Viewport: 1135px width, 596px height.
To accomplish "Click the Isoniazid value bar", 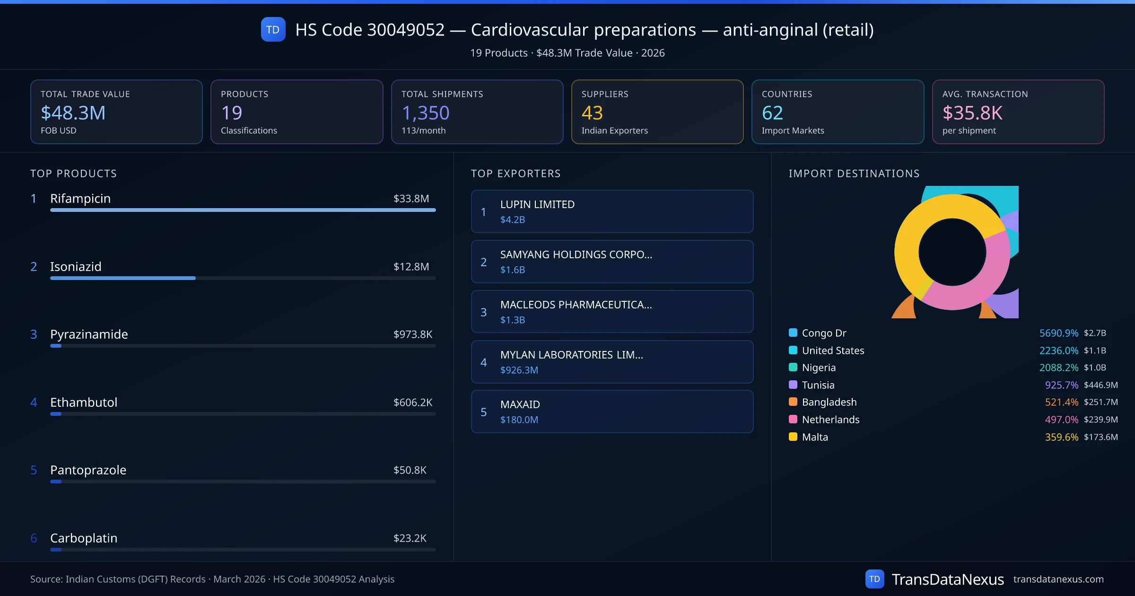I will pos(123,278).
